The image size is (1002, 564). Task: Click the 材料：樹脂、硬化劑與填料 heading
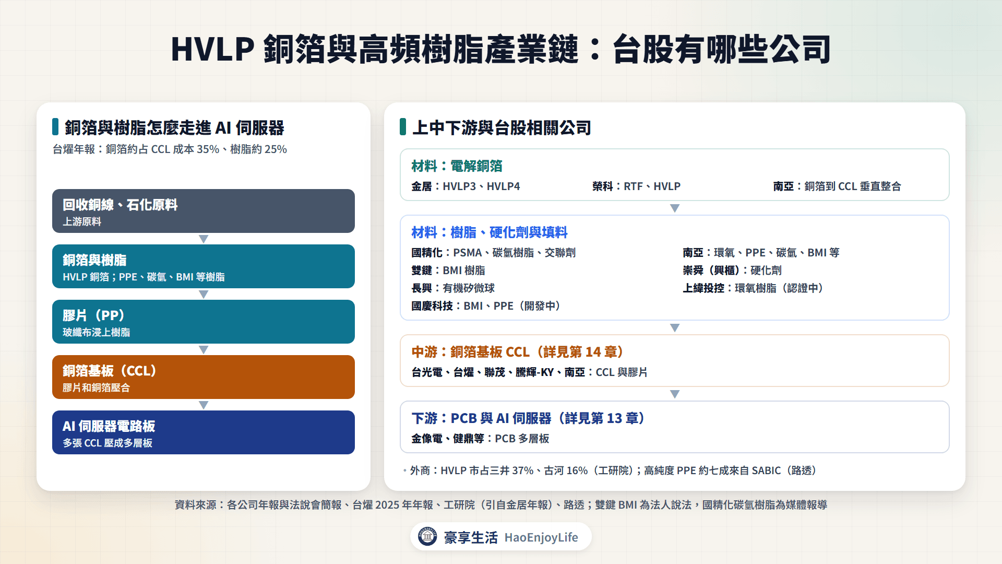(x=490, y=232)
